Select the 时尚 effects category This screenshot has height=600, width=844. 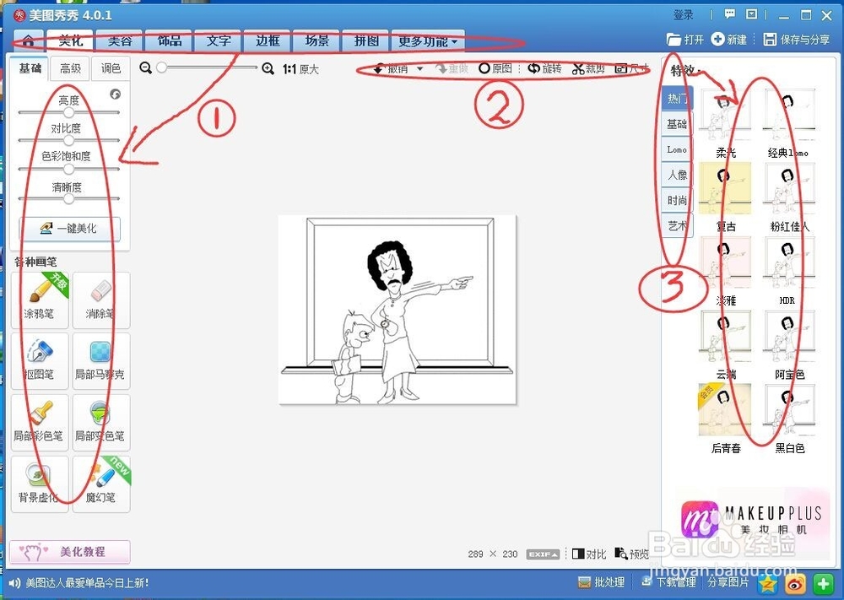(677, 200)
